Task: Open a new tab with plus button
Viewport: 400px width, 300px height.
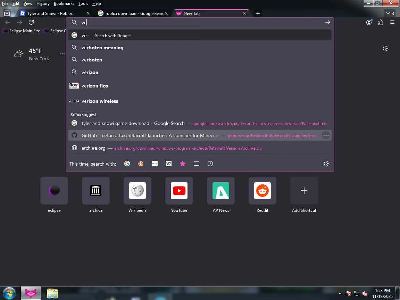Action: click(258, 13)
